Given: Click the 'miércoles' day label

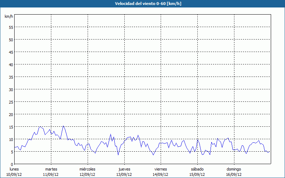Looking at the screenshot, I should pyautogui.click(x=87, y=169).
